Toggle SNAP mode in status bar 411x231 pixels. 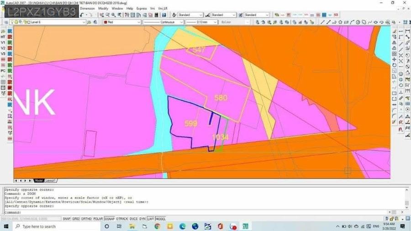click(67, 219)
